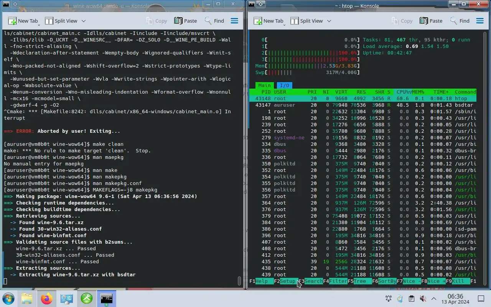Viewport: 491px width, 307px height.
Task: Click Find in the htop Konsole toolbar
Action: (460, 21)
